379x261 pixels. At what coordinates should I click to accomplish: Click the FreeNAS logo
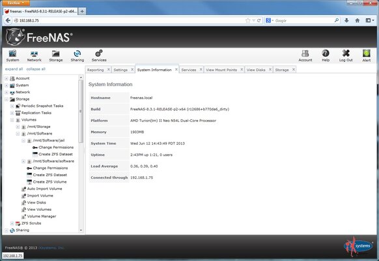click(39, 37)
